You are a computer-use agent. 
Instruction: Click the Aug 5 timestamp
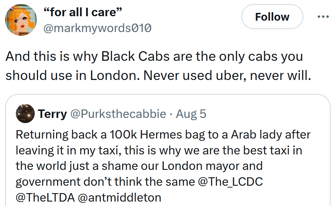(191, 114)
